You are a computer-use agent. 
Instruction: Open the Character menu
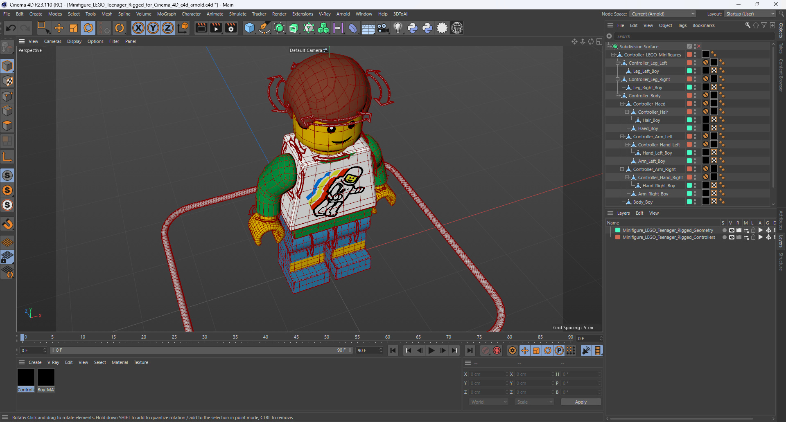point(191,14)
